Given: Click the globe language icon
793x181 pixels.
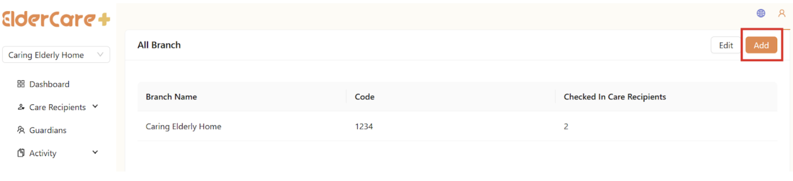Looking at the screenshot, I should [761, 13].
